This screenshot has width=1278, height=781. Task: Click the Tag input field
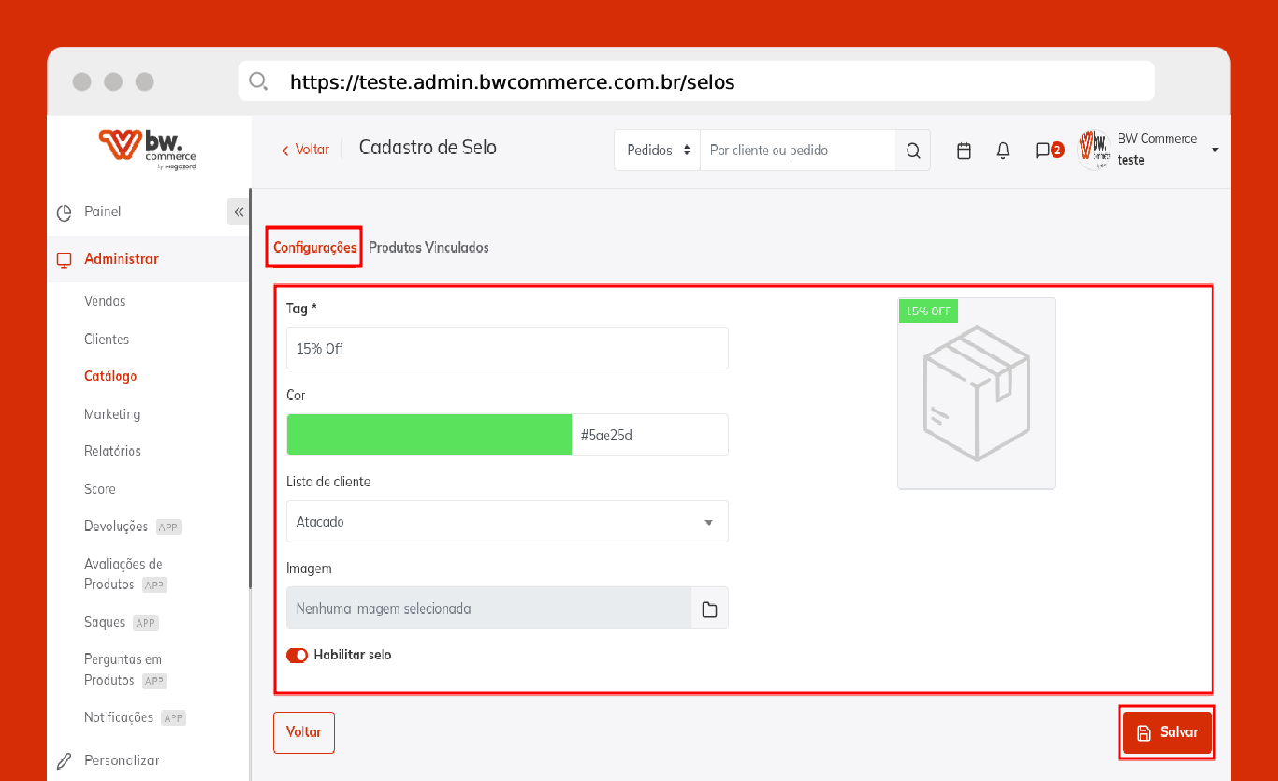[507, 349]
